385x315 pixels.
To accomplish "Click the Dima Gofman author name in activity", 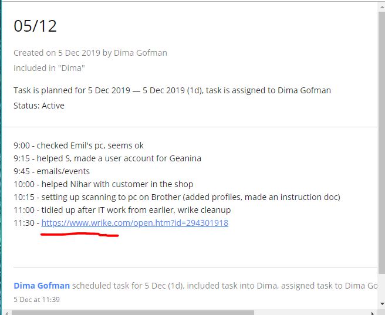I will click(x=42, y=286).
